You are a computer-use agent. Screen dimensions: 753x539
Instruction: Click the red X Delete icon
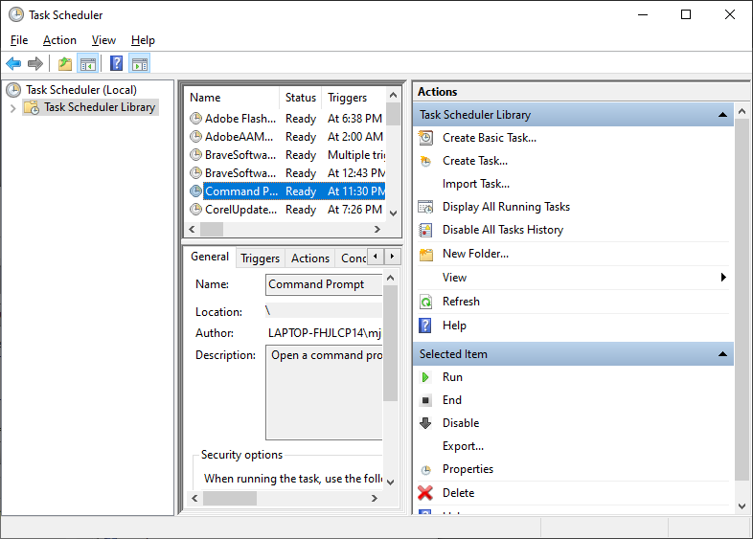coord(425,493)
